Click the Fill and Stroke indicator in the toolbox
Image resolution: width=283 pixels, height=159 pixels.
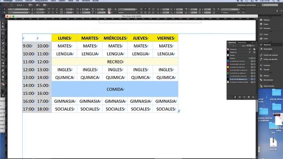click(x=3, y=84)
